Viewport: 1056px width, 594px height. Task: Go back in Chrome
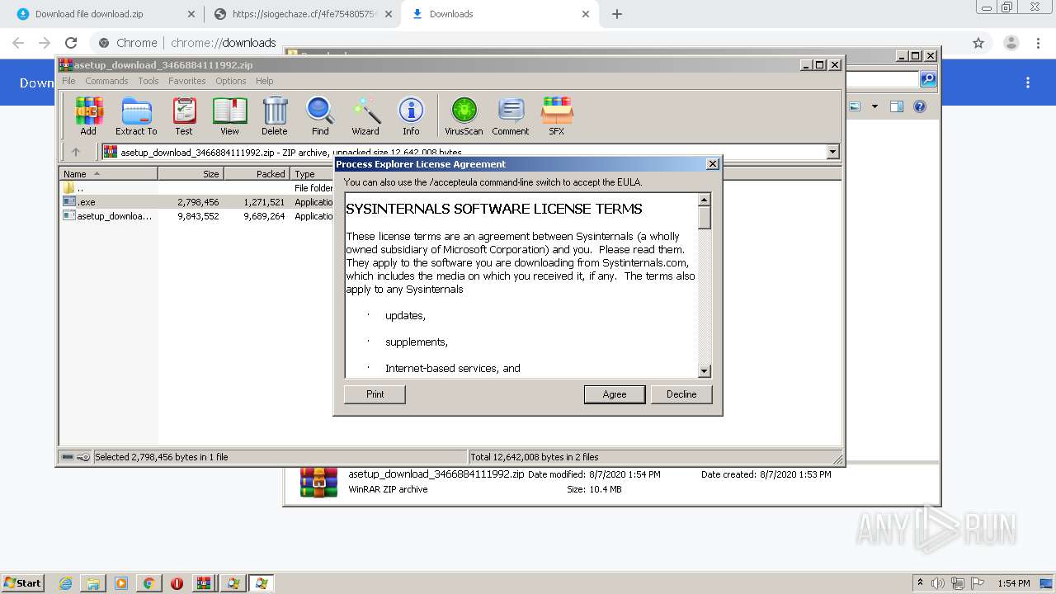(18, 43)
